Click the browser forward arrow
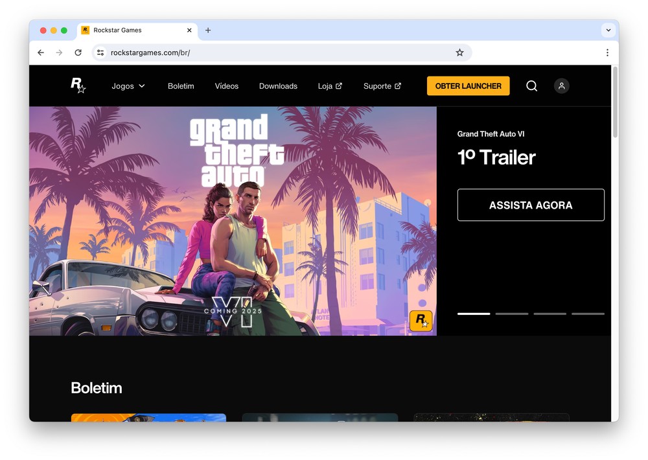This screenshot has width=648, height=460. coord(59,52)
